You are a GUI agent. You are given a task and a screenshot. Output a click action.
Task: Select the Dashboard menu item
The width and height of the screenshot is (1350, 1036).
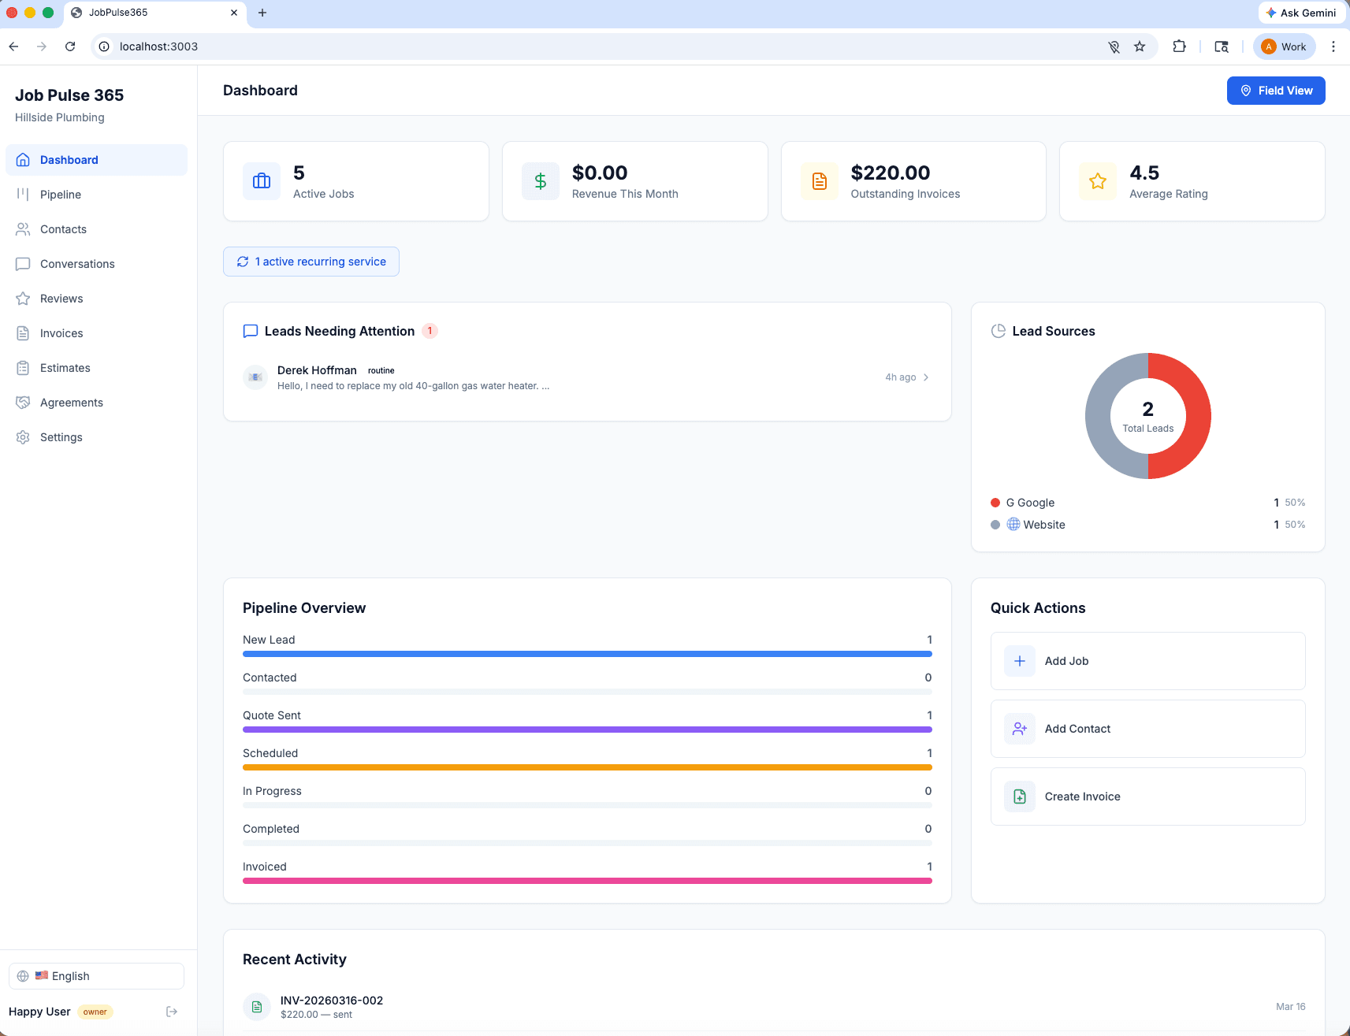click(x=69, y=159)
